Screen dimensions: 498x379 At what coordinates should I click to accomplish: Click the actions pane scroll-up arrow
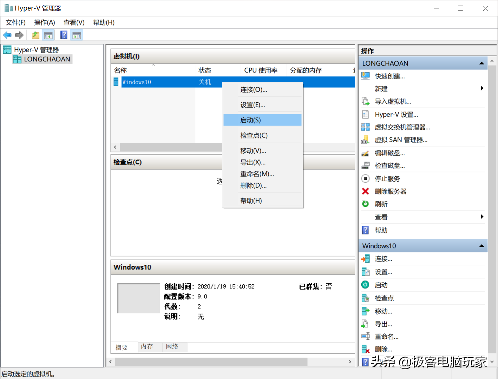point(492,61)
